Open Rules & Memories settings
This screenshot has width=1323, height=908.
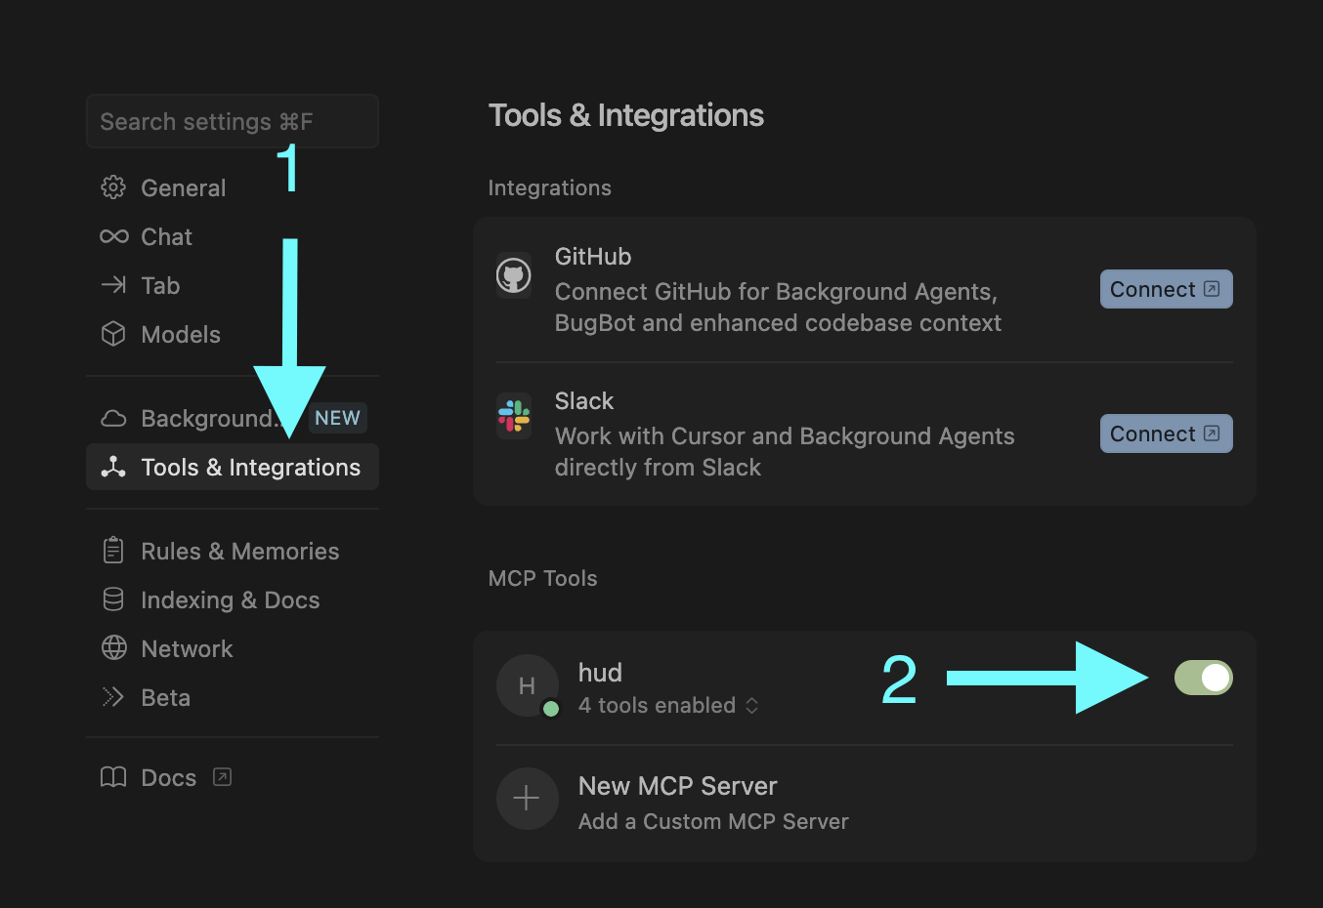[233, 551]
